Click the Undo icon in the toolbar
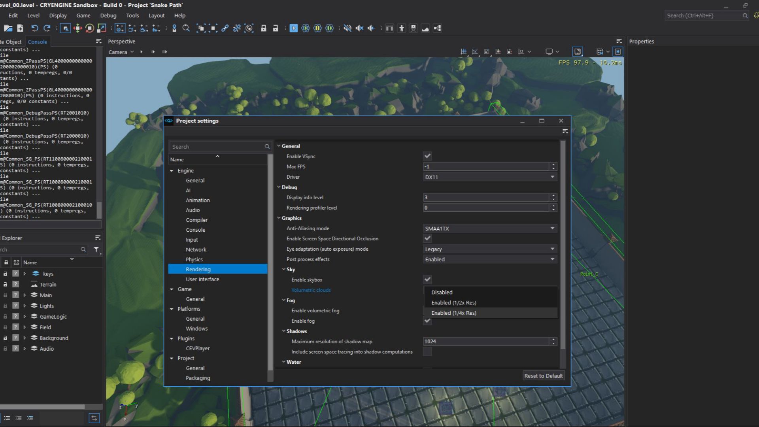The height and width of the screenshot is (427, 759). click(x=35, y=28)
